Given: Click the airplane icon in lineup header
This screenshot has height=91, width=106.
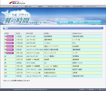Looking at the screenshot, I should click(x=6, y=28).
